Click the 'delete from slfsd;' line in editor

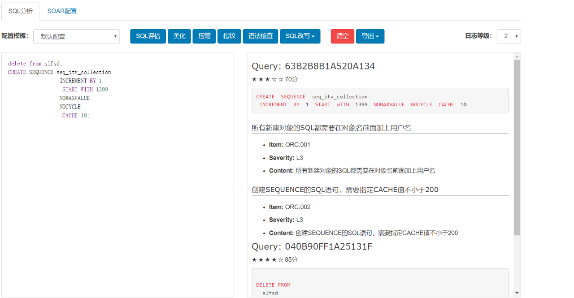click(x=35, y=64)
